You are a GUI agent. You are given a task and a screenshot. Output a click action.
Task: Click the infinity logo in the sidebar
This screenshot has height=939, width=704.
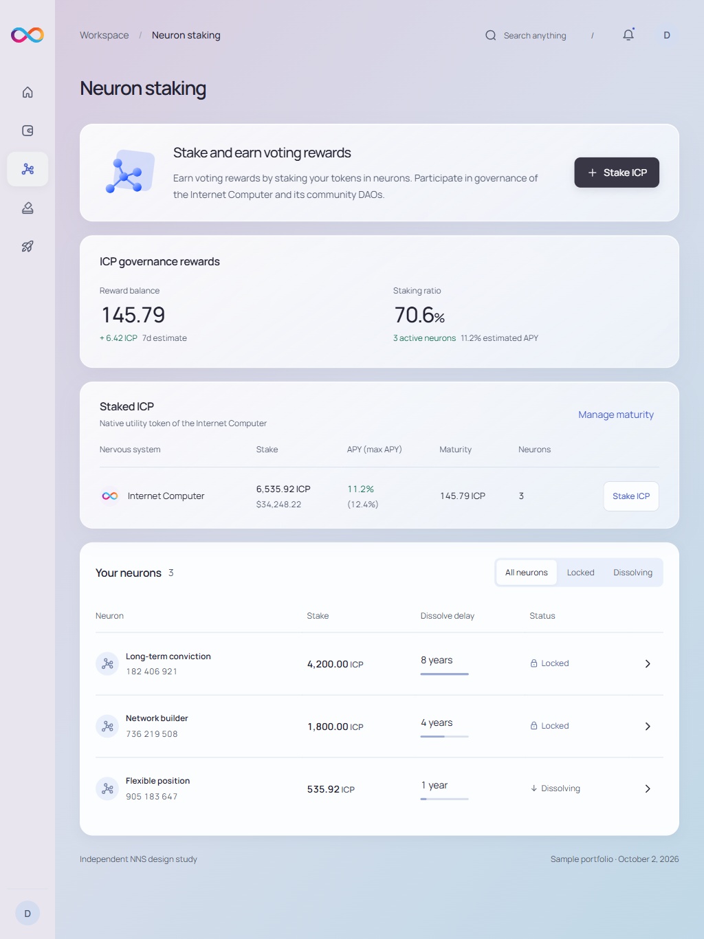pos(27,35)
